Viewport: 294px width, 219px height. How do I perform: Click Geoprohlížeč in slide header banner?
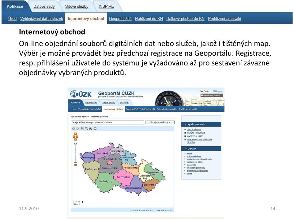pos(120,19)
